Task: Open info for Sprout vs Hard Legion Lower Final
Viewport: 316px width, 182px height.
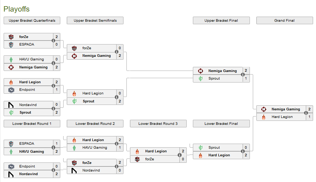Action: pos(243,151)
